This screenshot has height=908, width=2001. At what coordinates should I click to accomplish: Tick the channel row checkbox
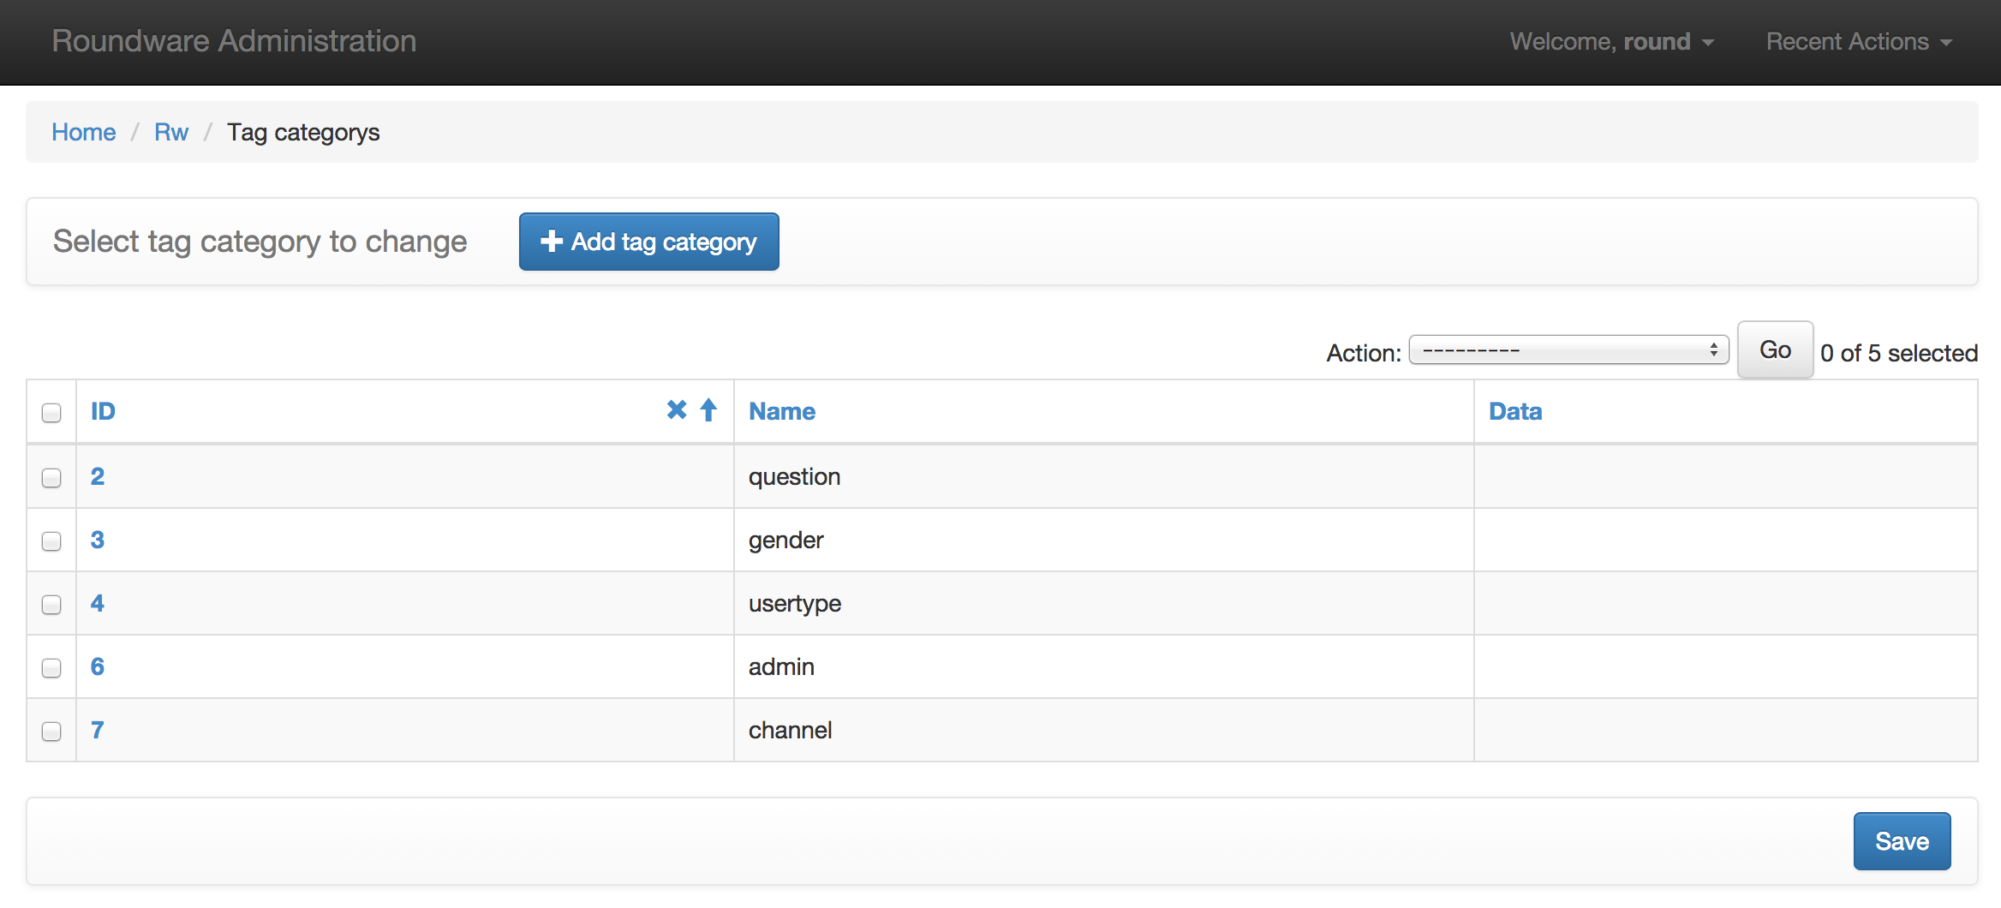click(x=51, y=732)
